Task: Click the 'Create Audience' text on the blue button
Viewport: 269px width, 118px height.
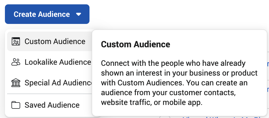Action: tap(42, 14)
